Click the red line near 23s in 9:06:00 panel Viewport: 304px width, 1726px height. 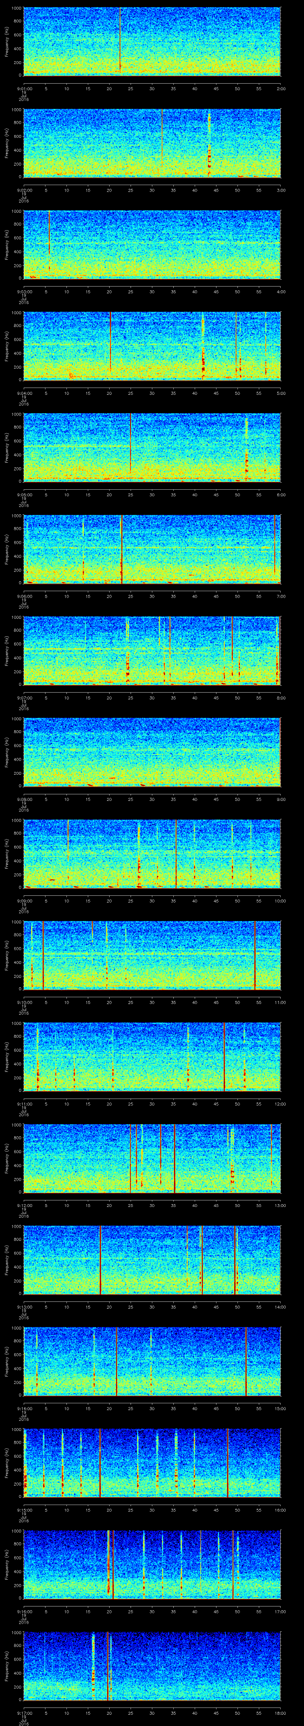tap(122, 549)
